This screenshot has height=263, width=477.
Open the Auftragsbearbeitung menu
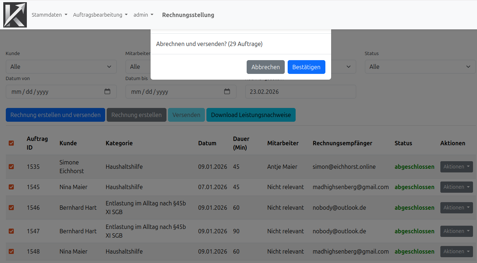tap(100, 15)
